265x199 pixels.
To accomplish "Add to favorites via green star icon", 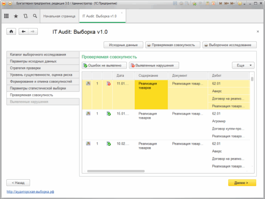I will point(195,3).
